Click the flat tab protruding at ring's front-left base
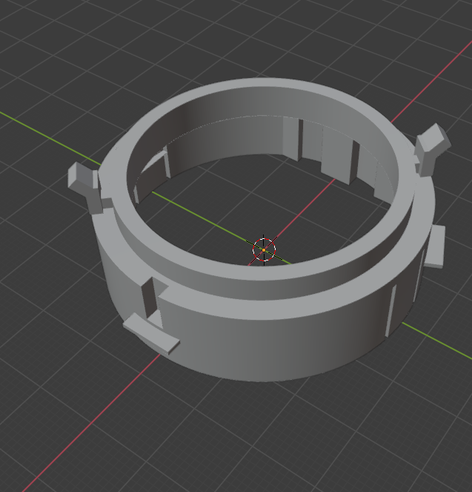Viewport: 472px width, 492px height. coord(151,334)
